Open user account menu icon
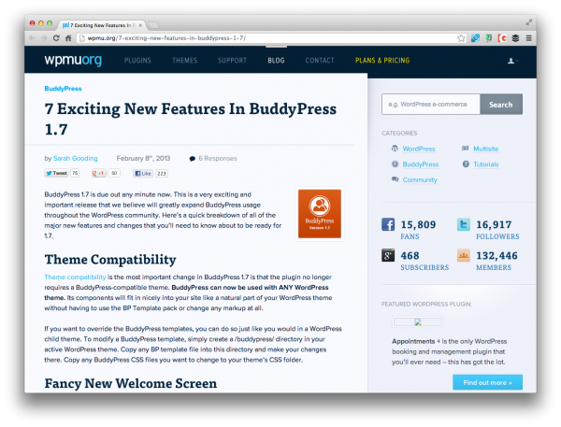Image resolution: width=561 pixels, height=427 pixels. (512, 61)
